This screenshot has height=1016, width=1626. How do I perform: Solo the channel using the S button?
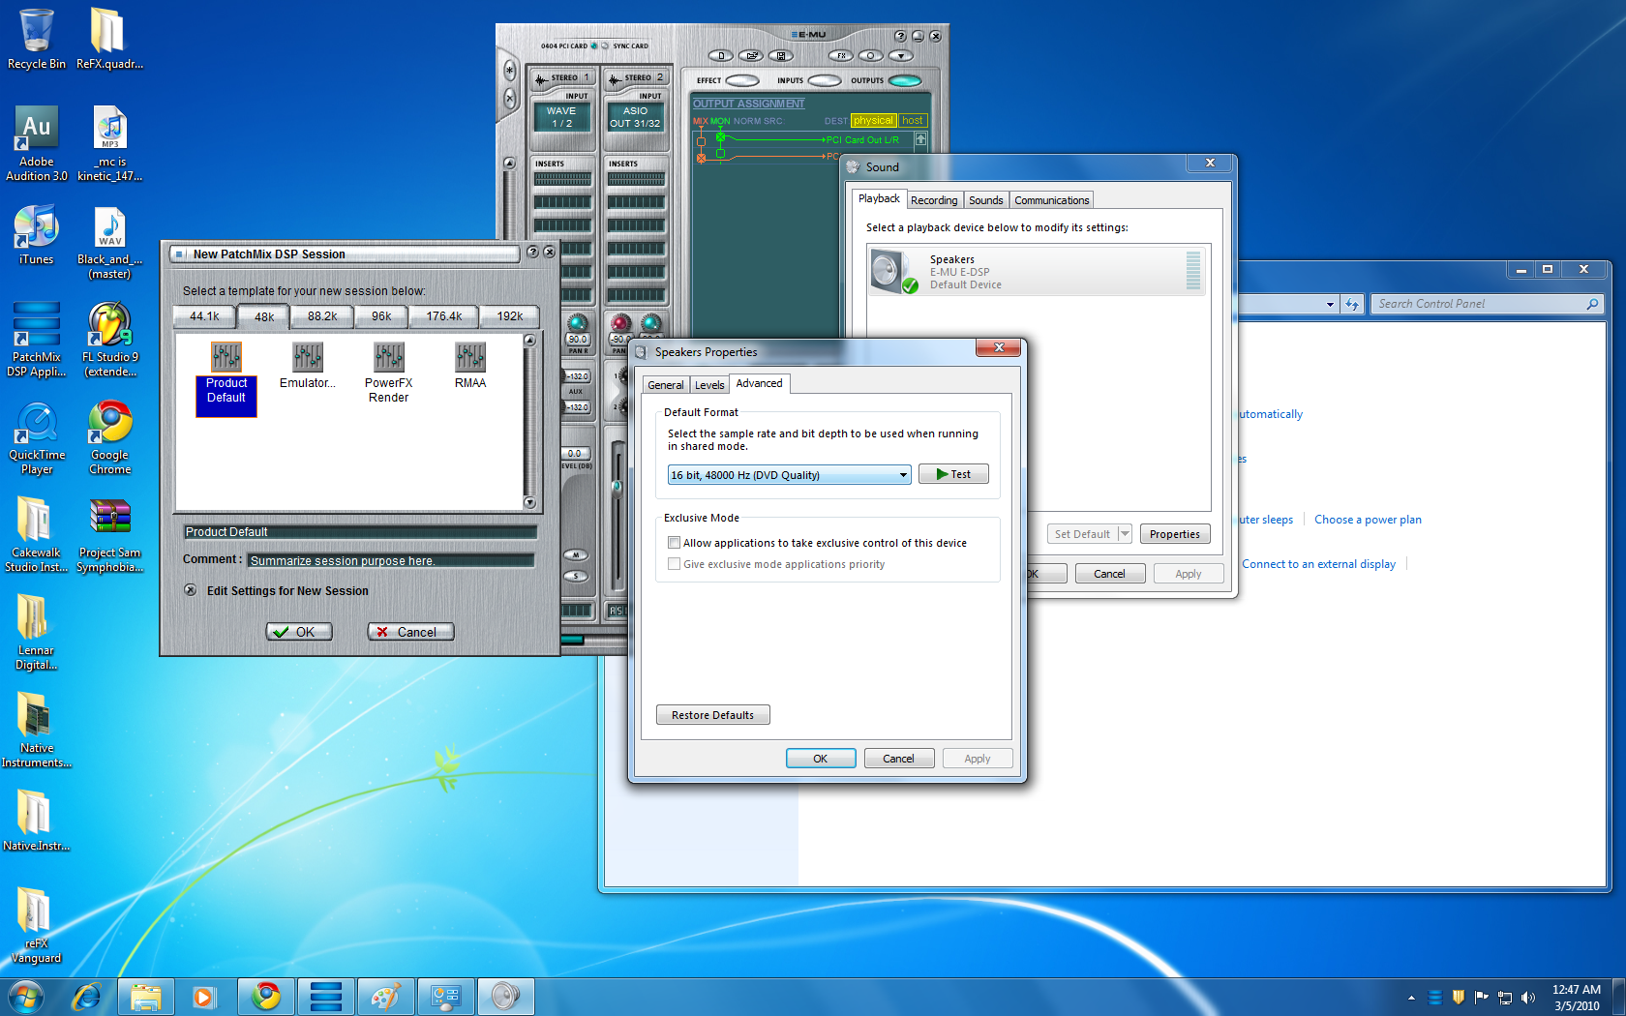[x=576, y=576]
